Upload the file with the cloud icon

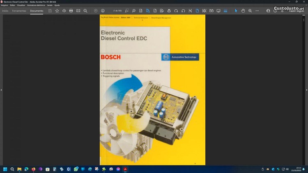[64, 11]
